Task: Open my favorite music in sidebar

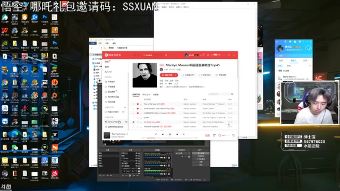Action: tap(112, 112)
